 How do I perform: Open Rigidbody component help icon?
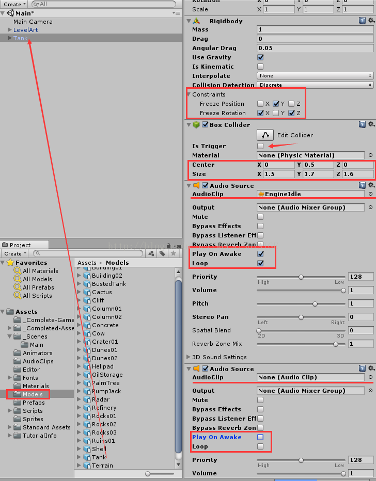362,21
